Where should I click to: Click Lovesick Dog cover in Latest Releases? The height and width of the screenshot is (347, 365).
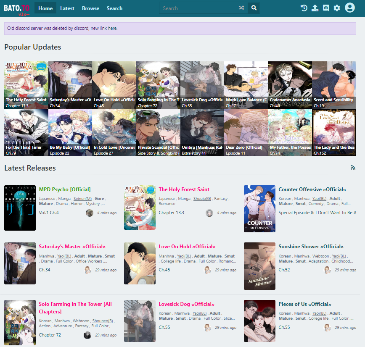pyautogui.click(x=140, y=321)
